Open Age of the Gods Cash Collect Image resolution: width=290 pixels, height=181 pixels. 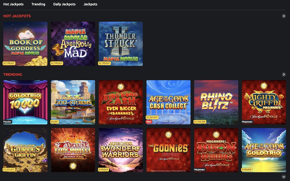pyautogui.click(x=168, y=102)
